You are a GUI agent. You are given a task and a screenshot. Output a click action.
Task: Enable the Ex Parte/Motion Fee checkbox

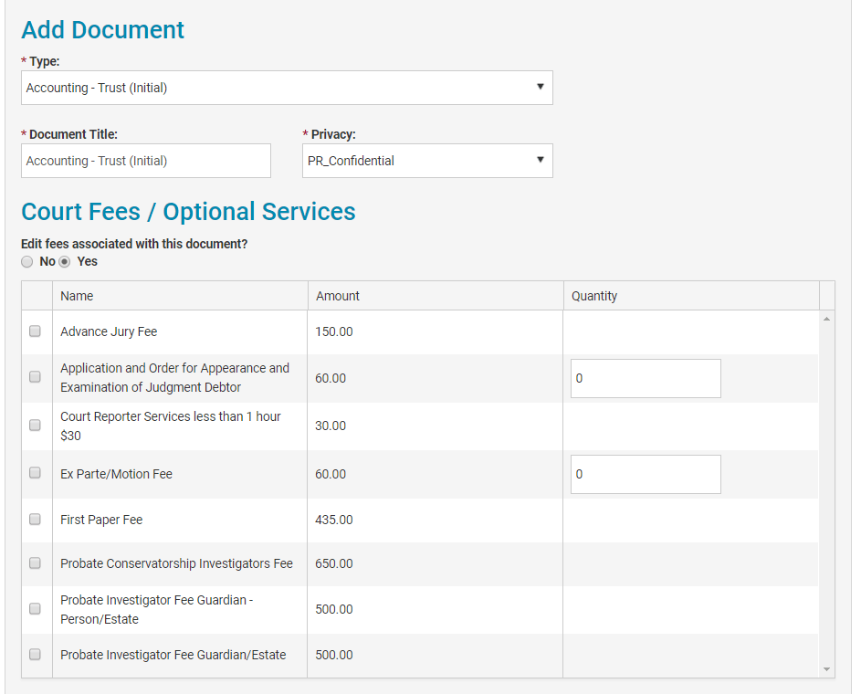click(x=36, y=473)
